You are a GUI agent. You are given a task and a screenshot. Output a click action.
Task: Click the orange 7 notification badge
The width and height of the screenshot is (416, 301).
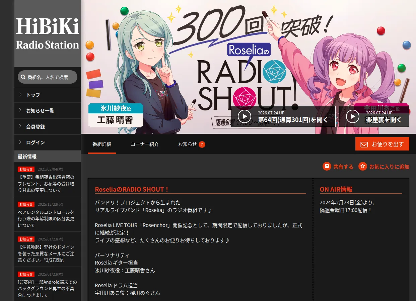202,144
